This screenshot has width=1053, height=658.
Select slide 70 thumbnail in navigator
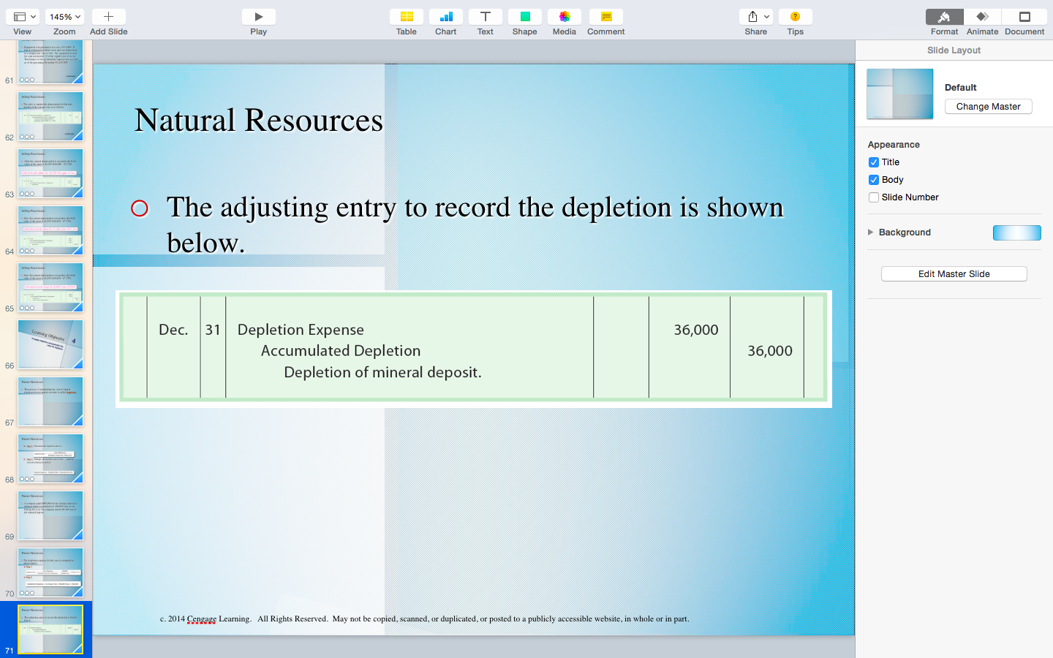(x=50, y=572)
